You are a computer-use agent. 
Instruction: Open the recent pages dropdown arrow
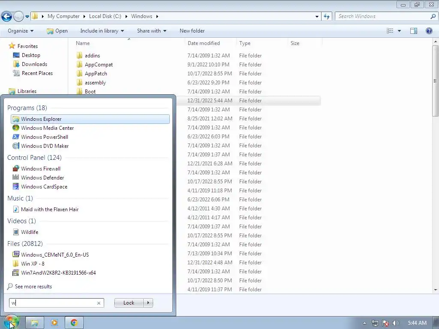[x=27, y=17]
